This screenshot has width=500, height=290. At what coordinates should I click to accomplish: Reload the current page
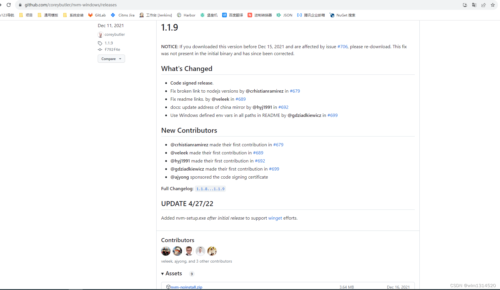(x=9, y=5)
